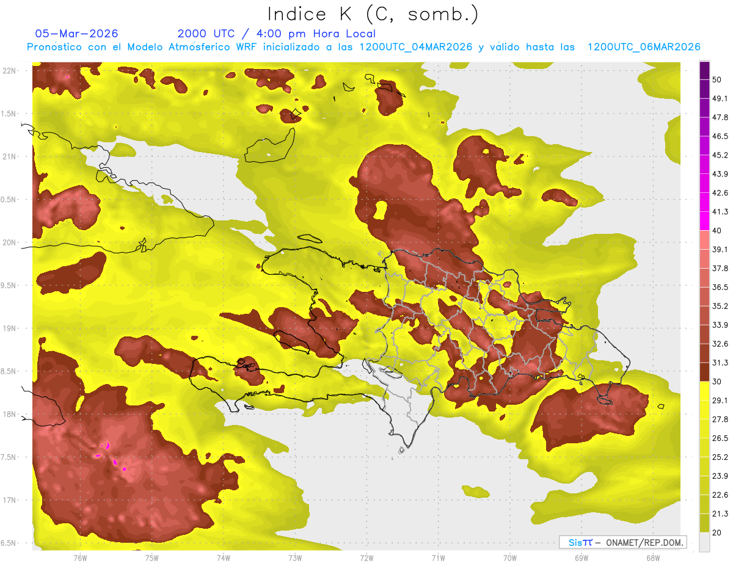
Task: Click the colorbar value "36.5"
Action: (721, 287)
